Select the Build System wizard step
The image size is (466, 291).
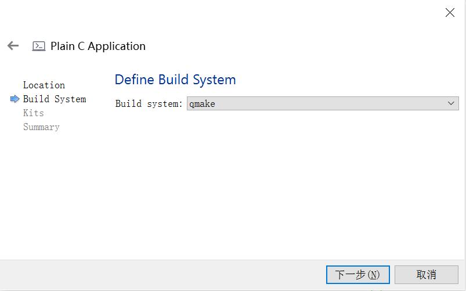tap(55, 99)
